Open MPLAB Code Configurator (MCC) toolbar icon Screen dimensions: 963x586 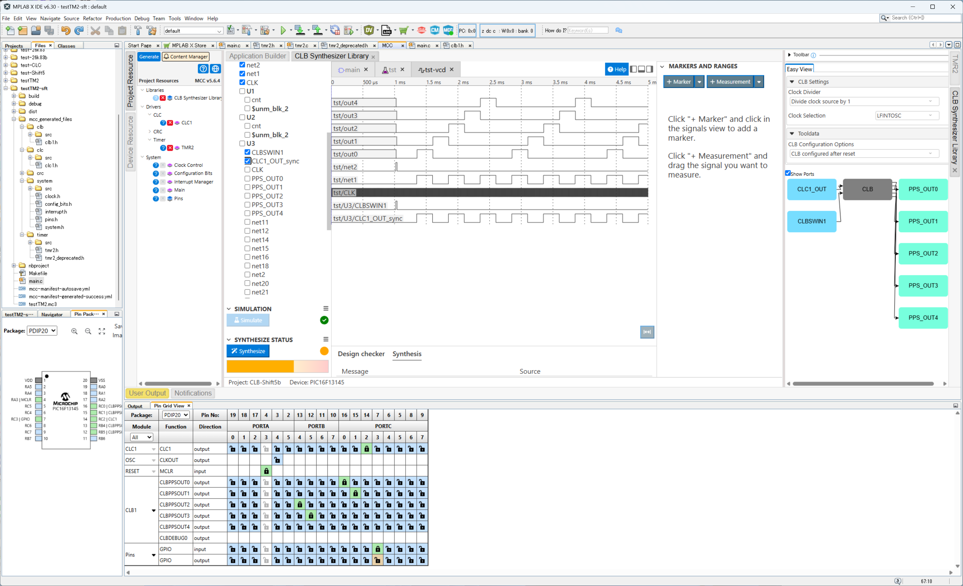[x=448, y=31]
